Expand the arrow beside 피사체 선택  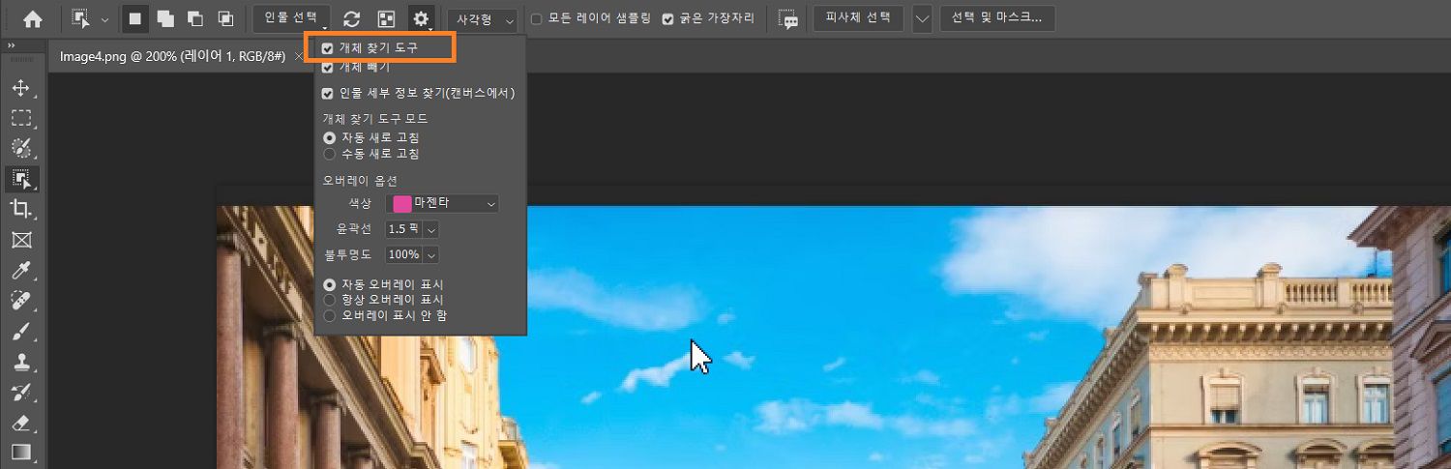[923, 19]
